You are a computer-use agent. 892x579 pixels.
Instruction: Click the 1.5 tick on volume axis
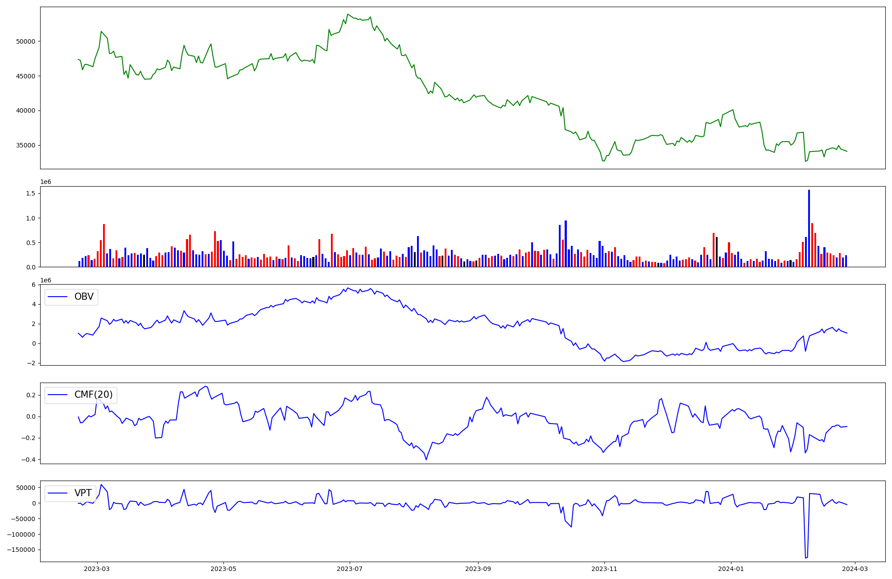pos(30,193)
